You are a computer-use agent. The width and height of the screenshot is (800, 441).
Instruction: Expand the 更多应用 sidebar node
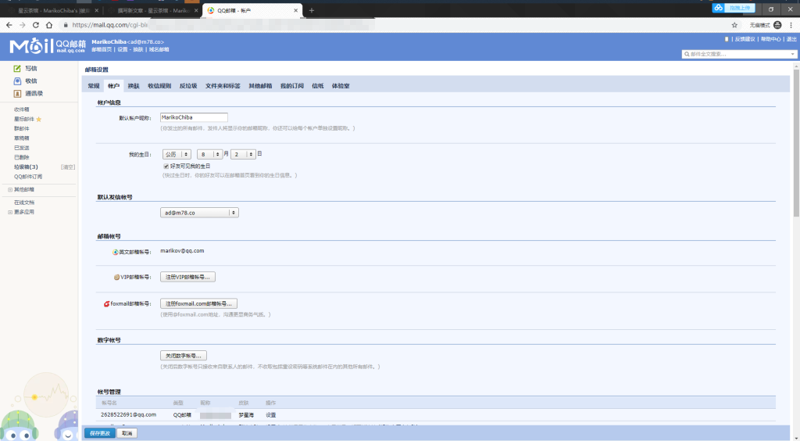[x=9, y=213]
